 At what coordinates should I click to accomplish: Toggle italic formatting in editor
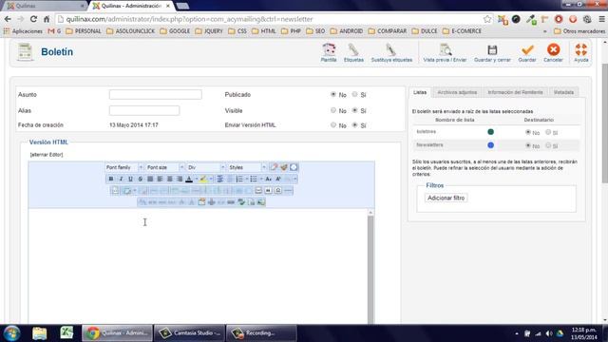[121, 179]
